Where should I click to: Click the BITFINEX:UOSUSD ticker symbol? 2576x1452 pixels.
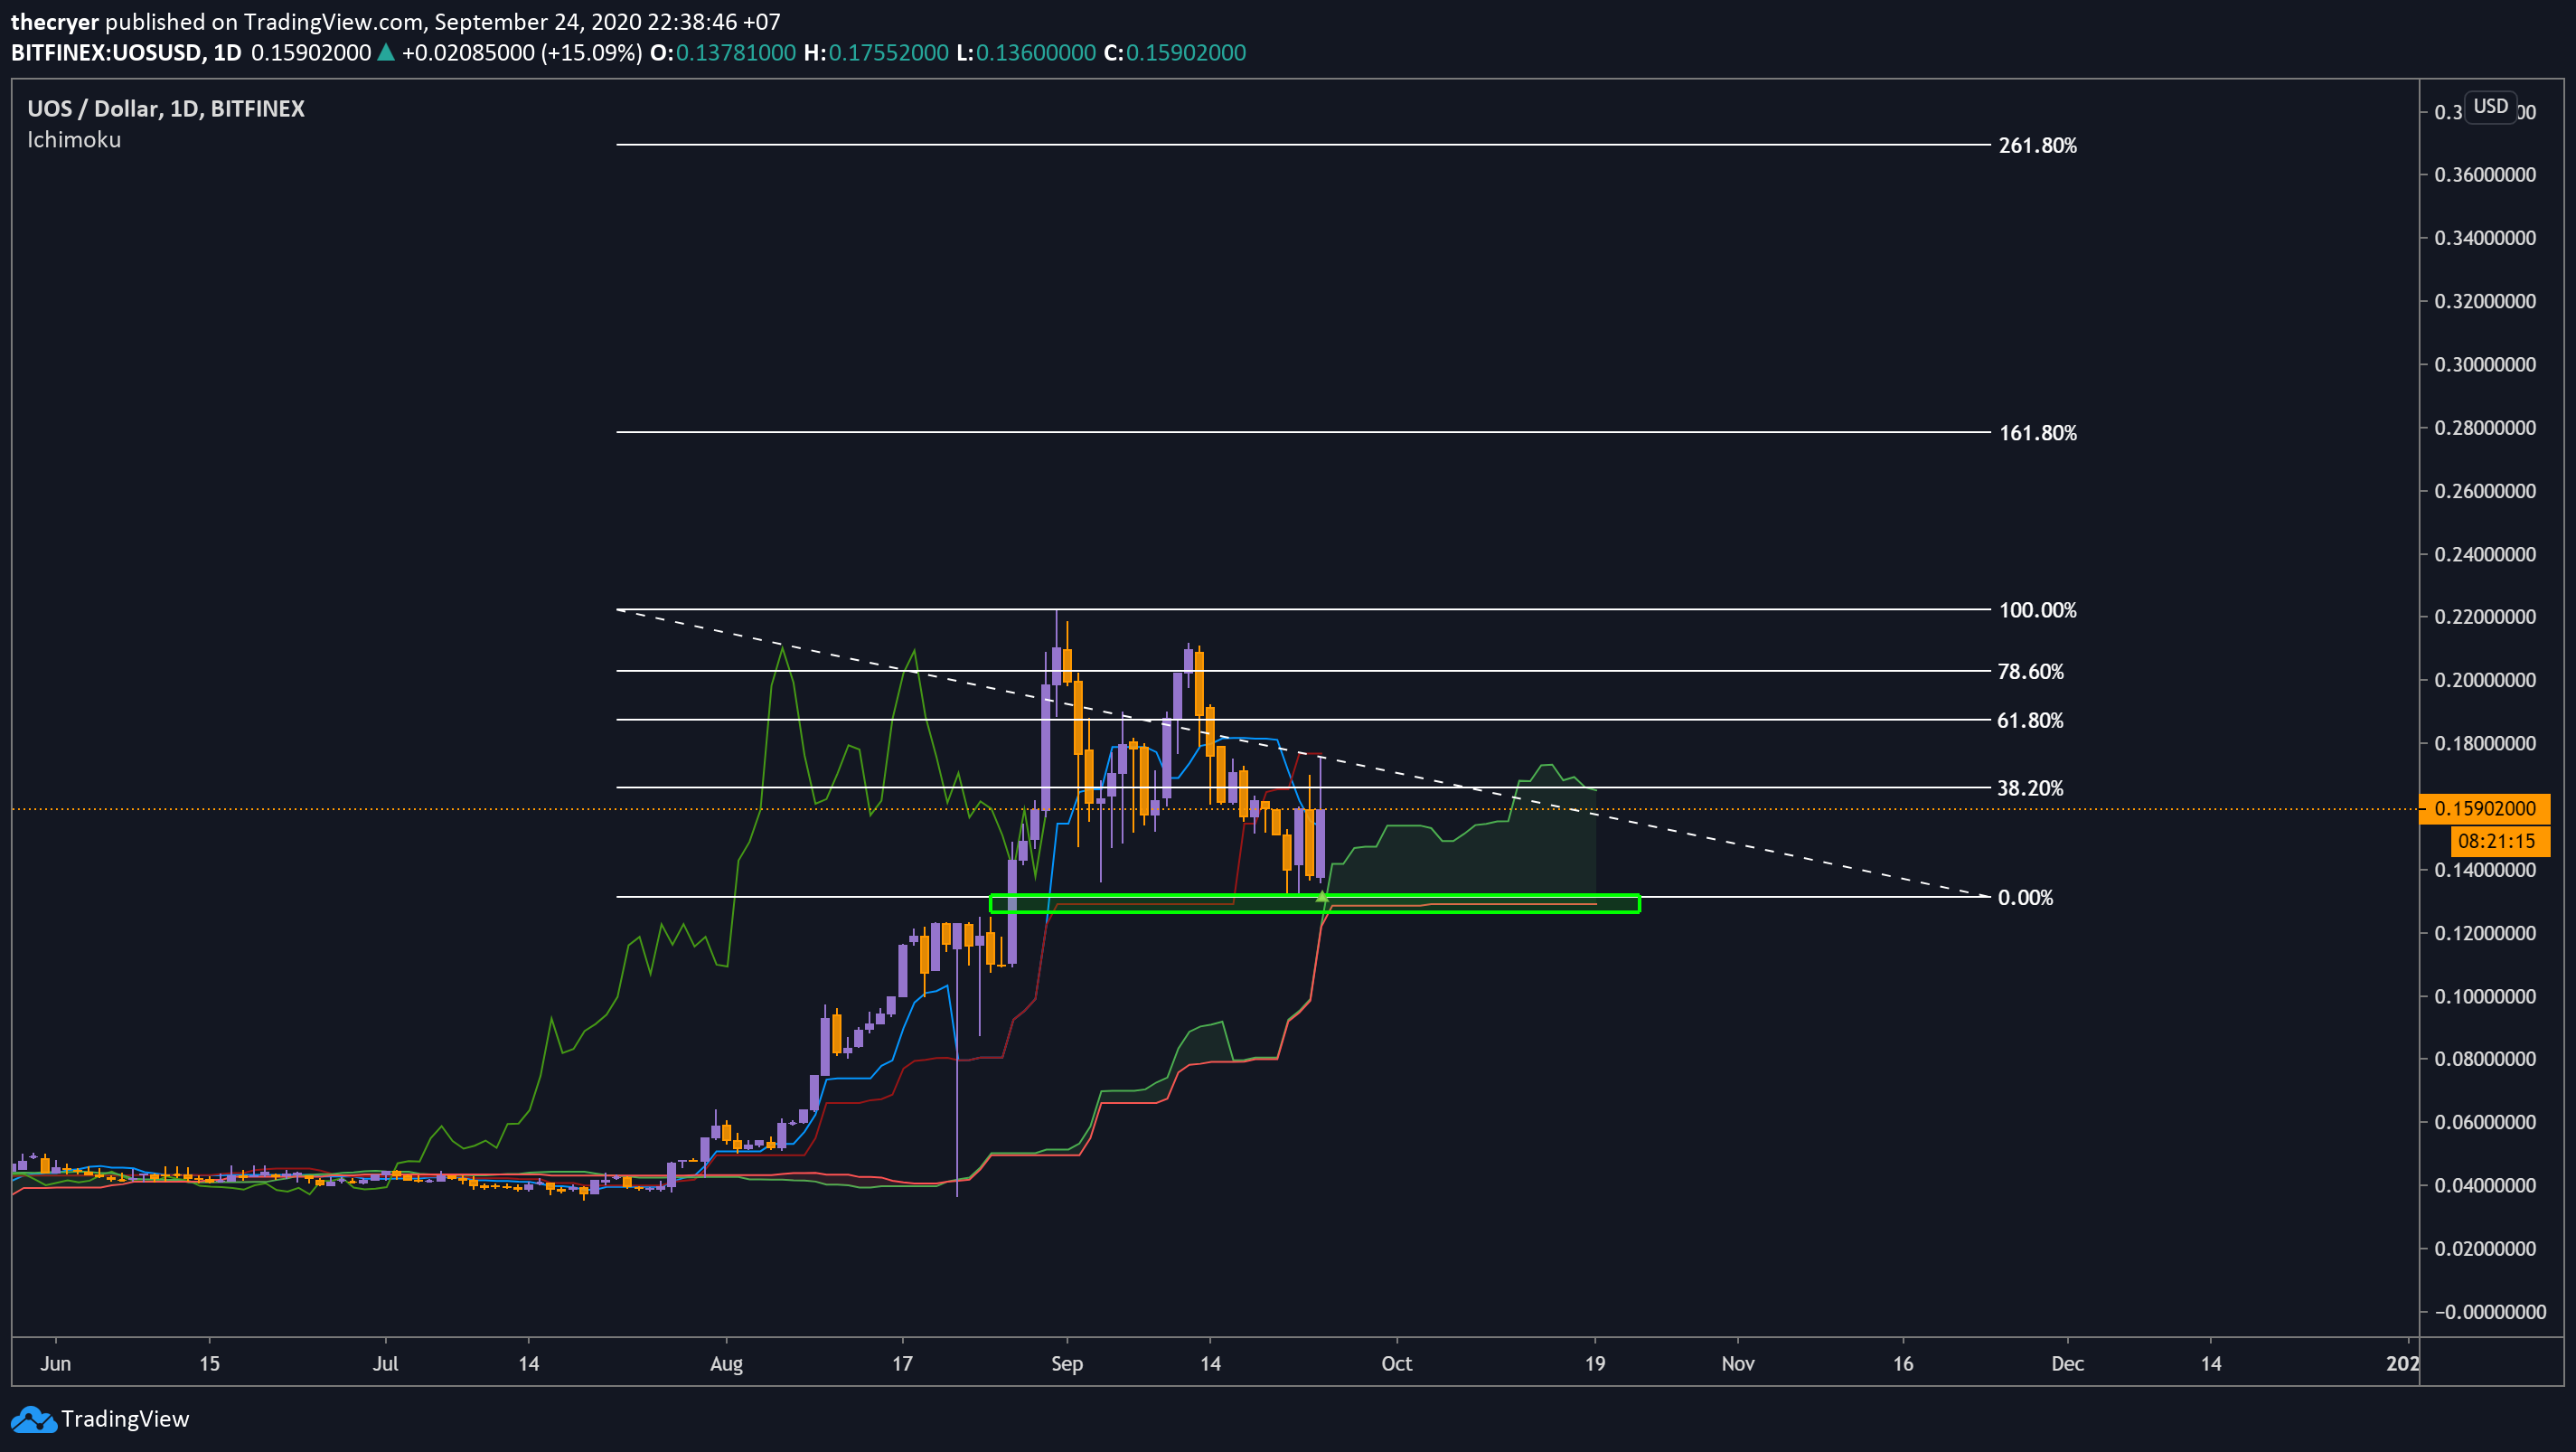click(x=107, y=52)
